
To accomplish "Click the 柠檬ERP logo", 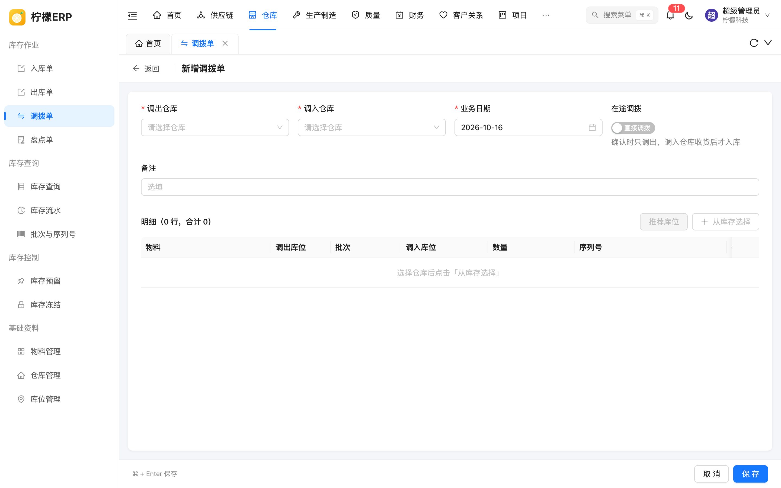I will (x=41, y=17).
